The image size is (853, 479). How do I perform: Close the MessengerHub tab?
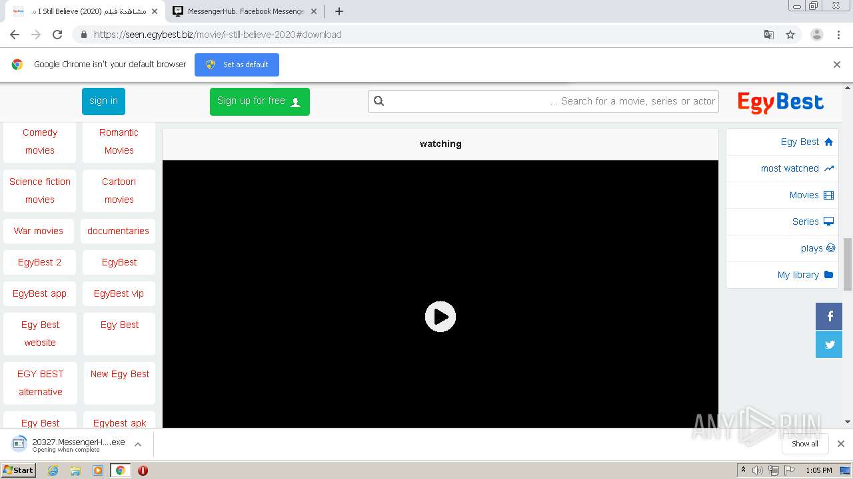313,11
